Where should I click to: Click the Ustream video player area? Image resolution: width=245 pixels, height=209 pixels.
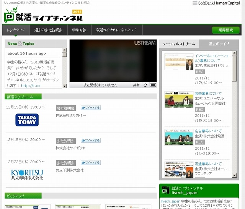113,61
